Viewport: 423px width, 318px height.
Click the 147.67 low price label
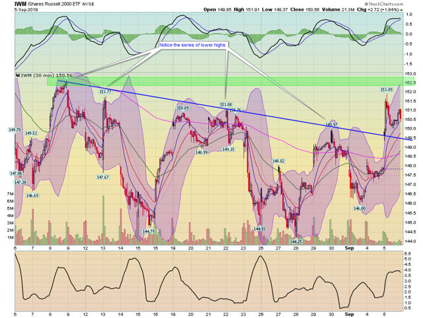[102, 177]
